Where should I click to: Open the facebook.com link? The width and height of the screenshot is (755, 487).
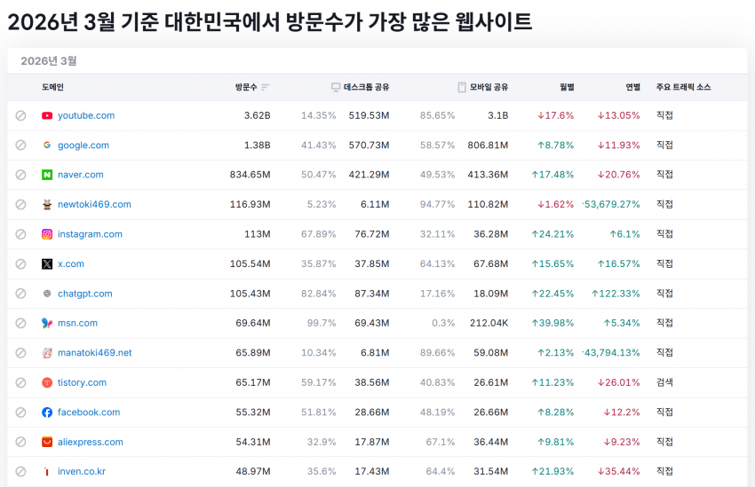(x=89, y=412)
